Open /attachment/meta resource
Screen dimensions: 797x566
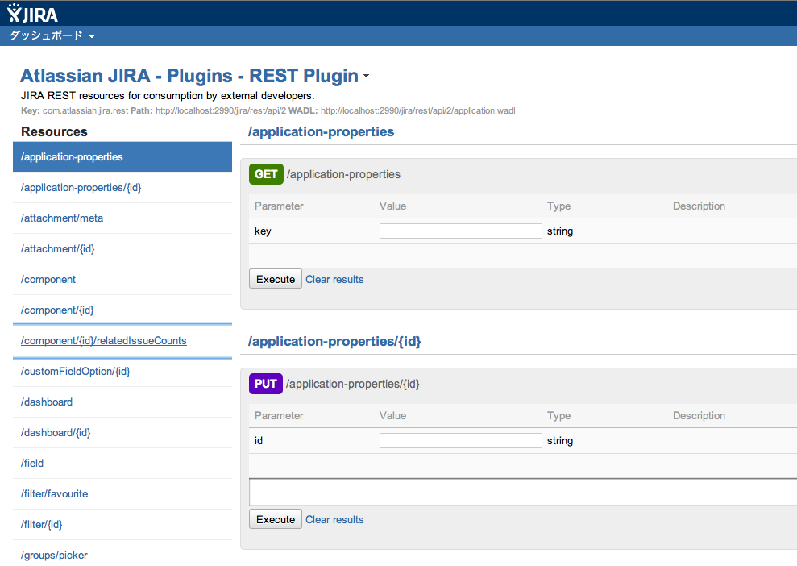tap(62, 218)
